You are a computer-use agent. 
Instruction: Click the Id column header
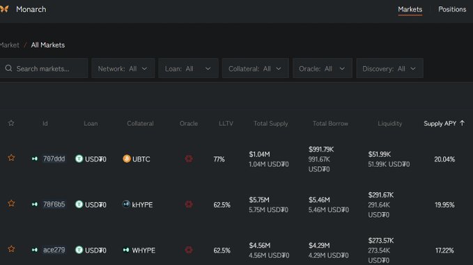[x=45, y=124]
